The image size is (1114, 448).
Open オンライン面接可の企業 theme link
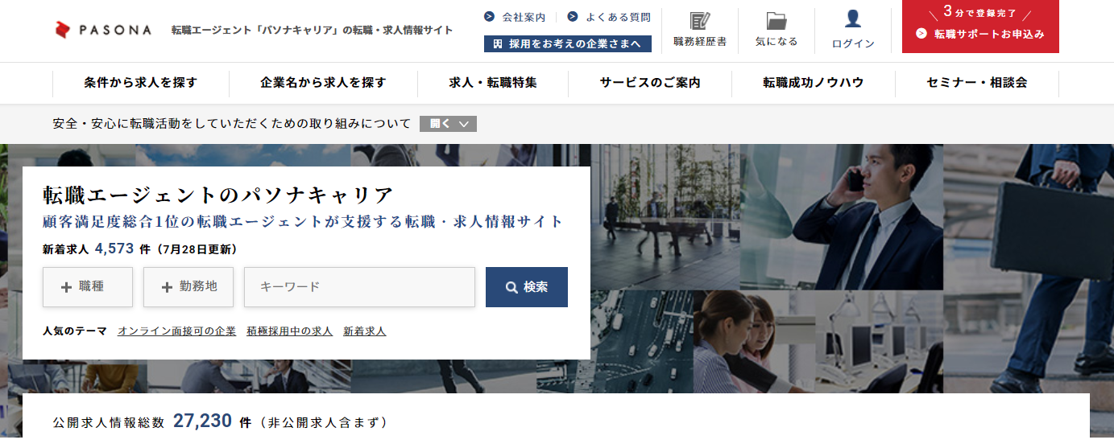(x=176, y=331)
